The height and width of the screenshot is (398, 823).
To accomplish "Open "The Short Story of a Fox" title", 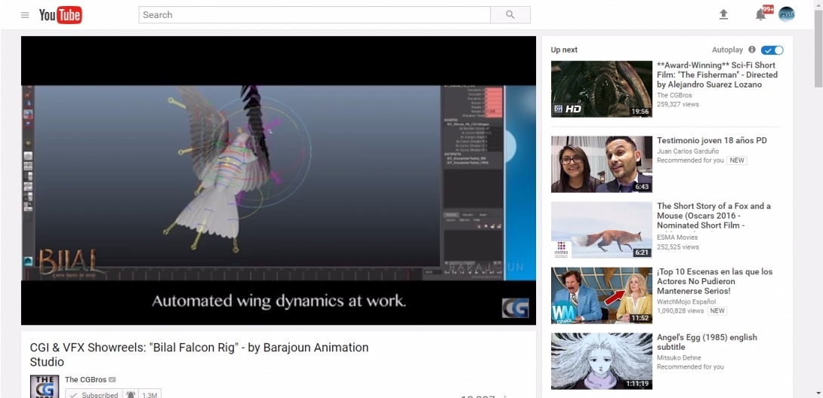I will 714,216.
